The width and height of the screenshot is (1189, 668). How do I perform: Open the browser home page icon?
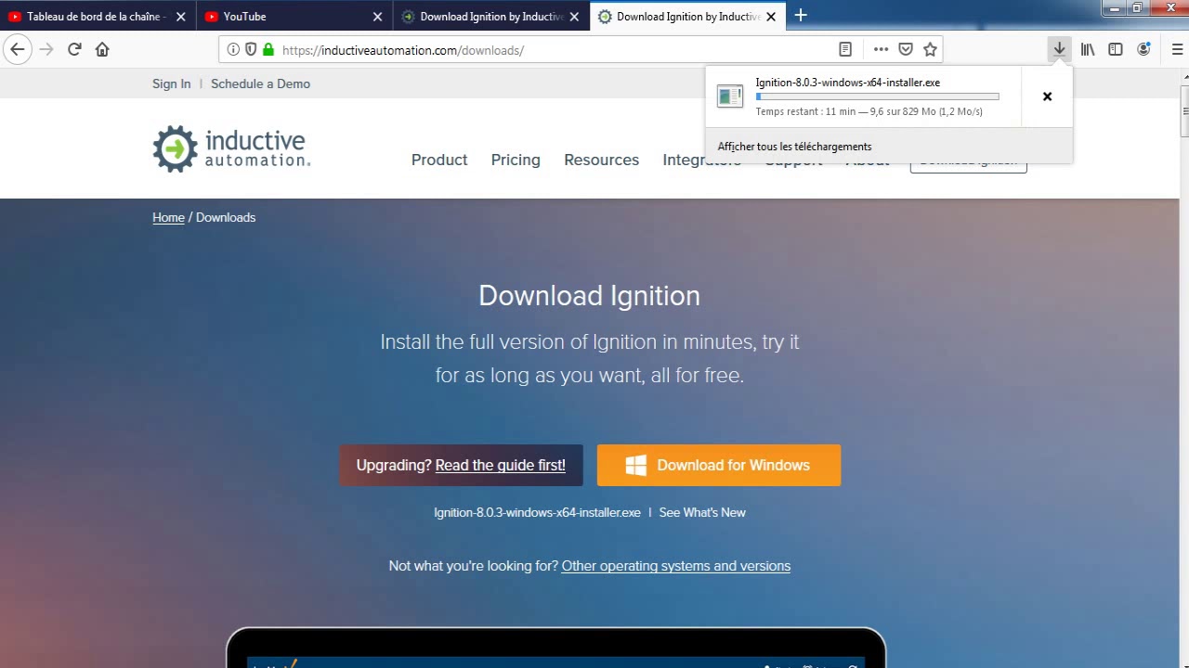(x=102, y=50)
